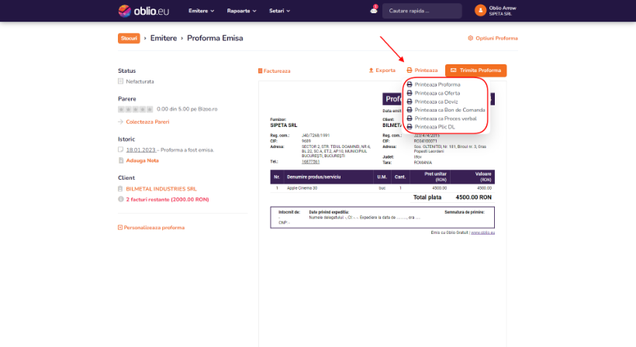Viewport: 636px width, 347px height.
Task: Click the Personalizeaza proforma edit icon
Action: 120,228
